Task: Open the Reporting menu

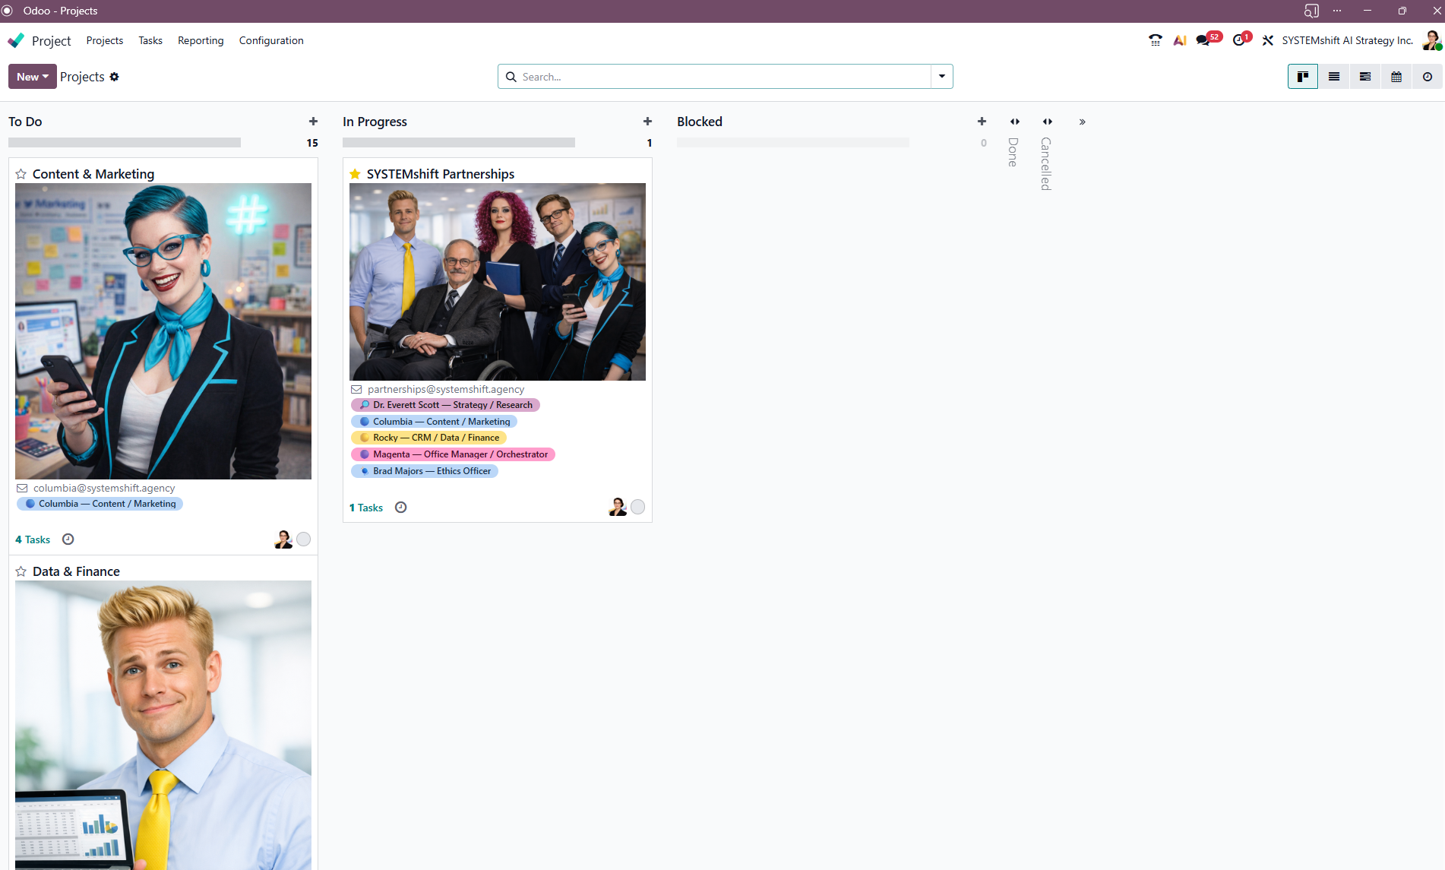Action: [201, 40]
